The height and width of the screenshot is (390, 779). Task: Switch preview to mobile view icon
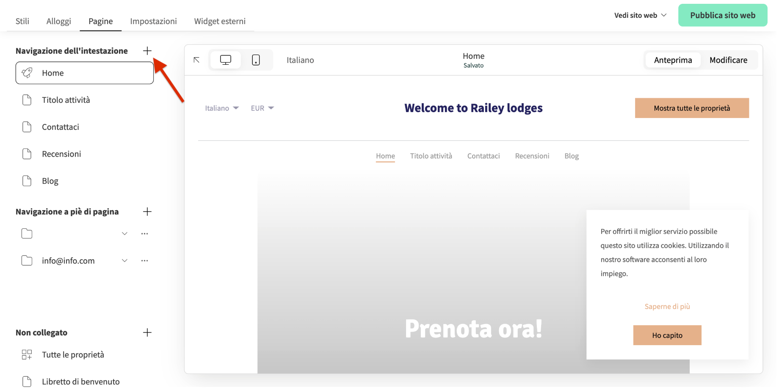[x=256, y=60]
